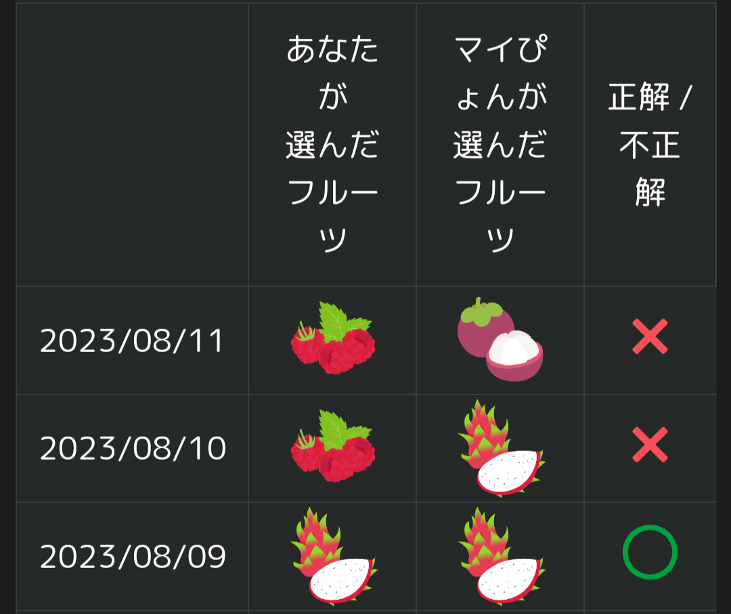Select the 2023/08/10 date cell

pos(133,448)
